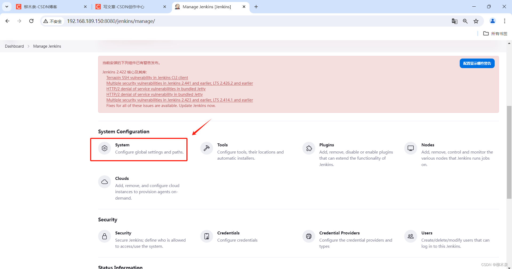512x269 pixels.
Task: Click the zoom magnifier icon in address bar
Action: tap(465, 21)
